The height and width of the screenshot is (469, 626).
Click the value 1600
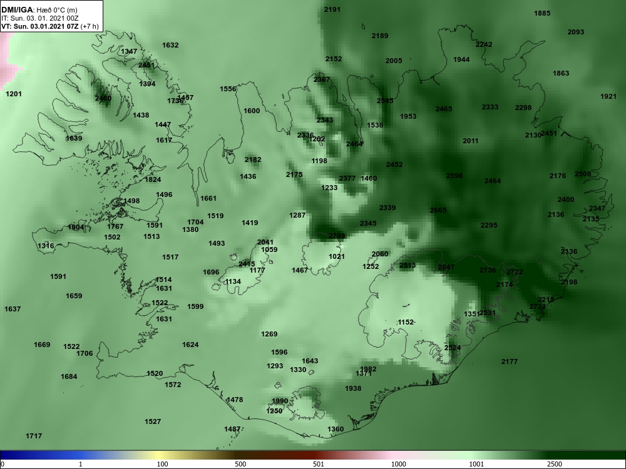point(252,111)
